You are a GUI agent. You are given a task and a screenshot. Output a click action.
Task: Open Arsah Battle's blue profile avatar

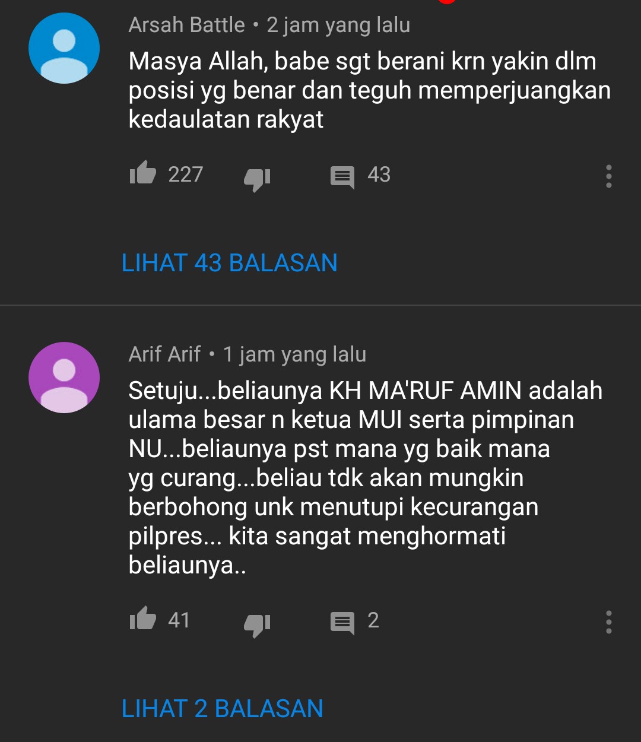click(x=64, y=48)
